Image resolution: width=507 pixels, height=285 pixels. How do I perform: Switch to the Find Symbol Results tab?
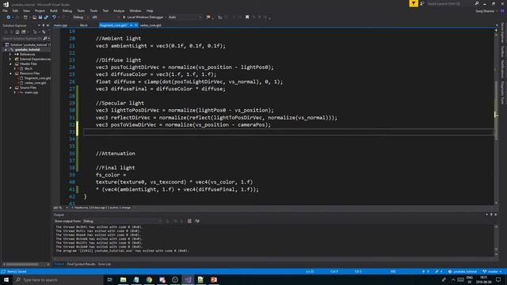coord(81,264)
